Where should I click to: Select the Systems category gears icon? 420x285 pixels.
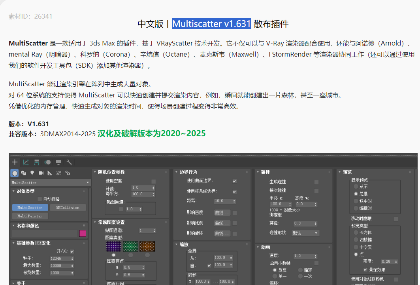point(68,173)
